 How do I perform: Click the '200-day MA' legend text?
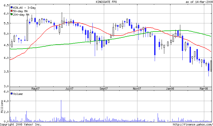tap(21, 14)
